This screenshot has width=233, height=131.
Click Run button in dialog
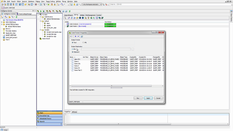click(138, 98)
